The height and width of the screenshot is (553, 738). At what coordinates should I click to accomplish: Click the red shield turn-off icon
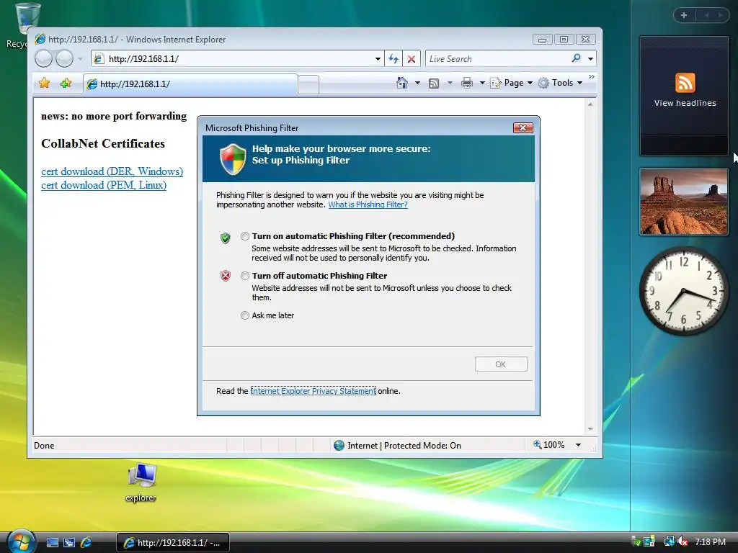(226, 276)
